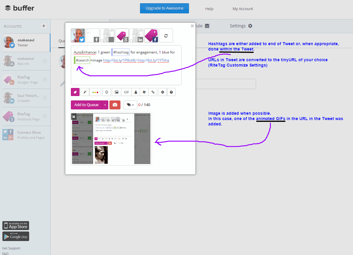Viewport: 353px width, 255px height.
Task: Close the composer popup with the X
Action: [192, 26]
